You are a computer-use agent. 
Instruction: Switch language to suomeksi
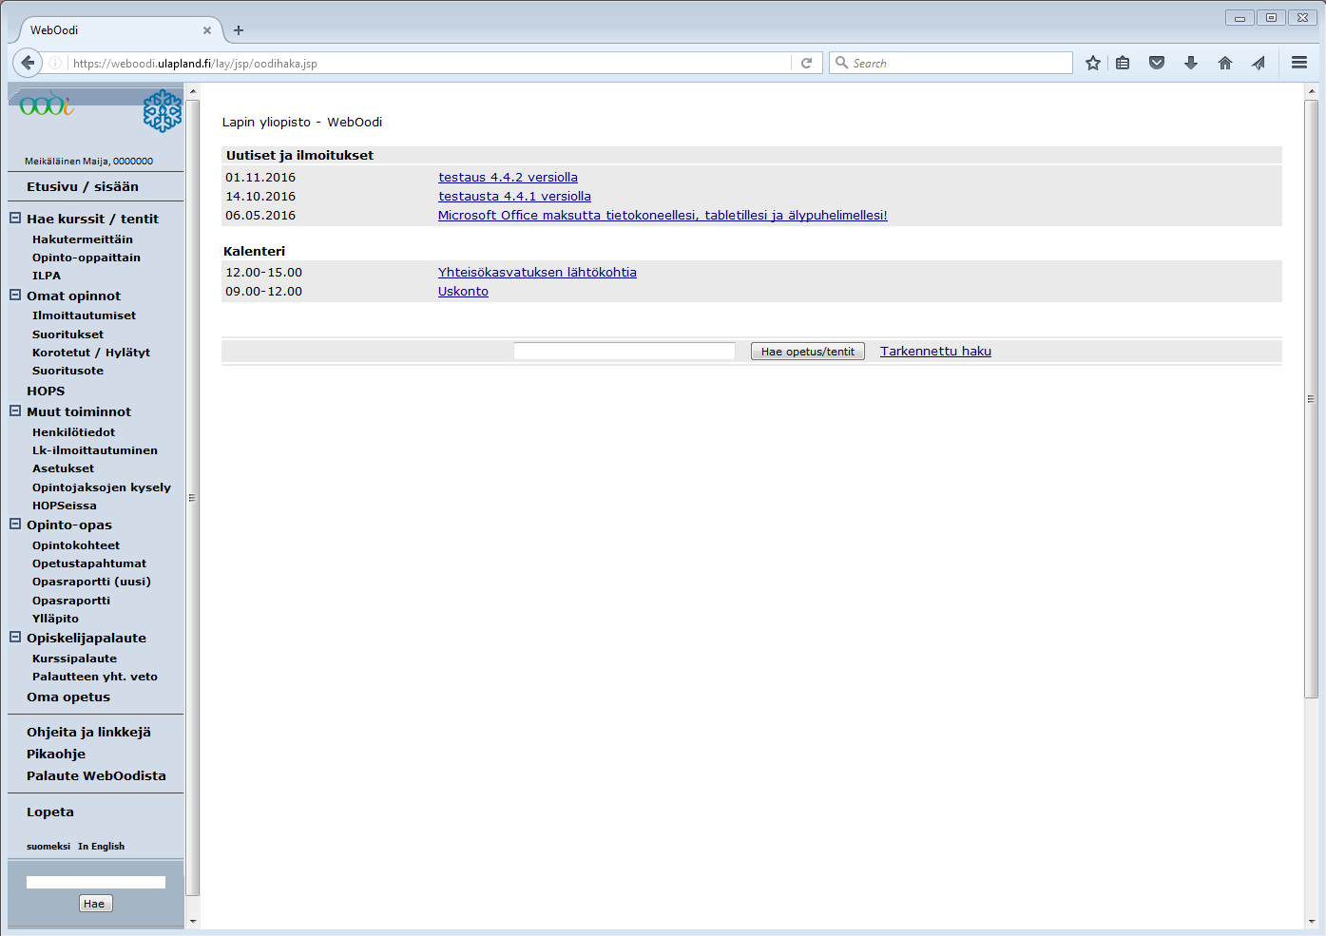(x=48, y=847)
